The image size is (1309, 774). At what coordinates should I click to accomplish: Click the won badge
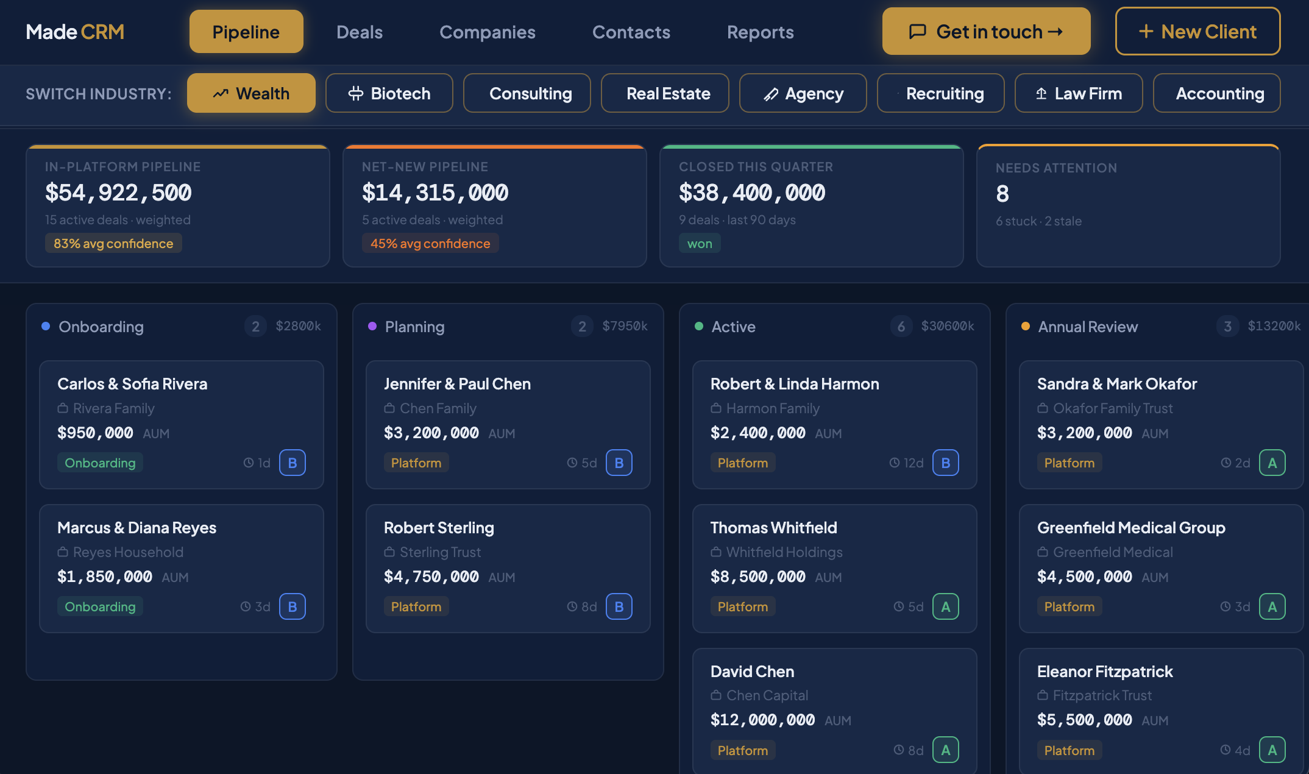(x=700, y=243)
